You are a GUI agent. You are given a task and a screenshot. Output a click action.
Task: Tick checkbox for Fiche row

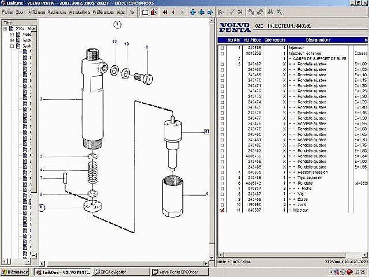click(x=222, y=189)
